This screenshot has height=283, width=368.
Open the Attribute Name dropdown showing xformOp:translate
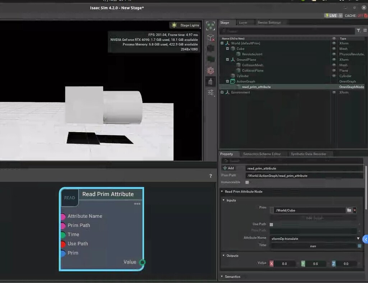tap(358, 238)
